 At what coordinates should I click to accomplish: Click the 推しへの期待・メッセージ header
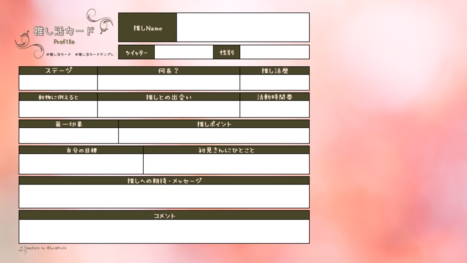(x=164, y=181)
